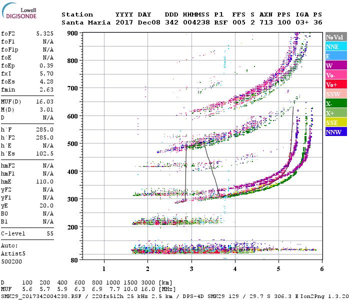Viewport: 350px width, 300px height.
Task: Select the X+ light green legend swatch
Action: point(336,113)
